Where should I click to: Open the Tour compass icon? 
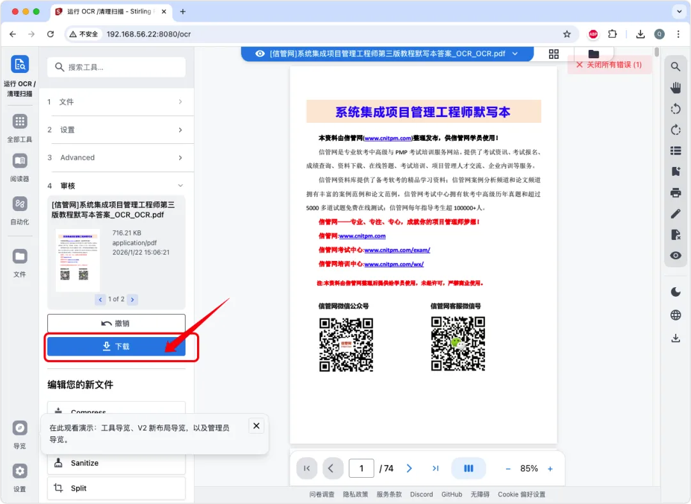click(x=20, y=428)
